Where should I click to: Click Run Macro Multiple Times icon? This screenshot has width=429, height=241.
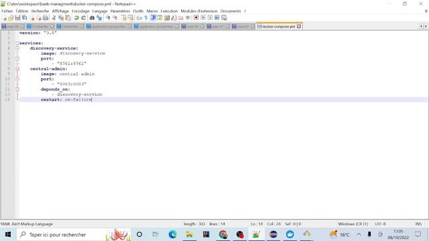pyautogui.click(x=217, y=18)
